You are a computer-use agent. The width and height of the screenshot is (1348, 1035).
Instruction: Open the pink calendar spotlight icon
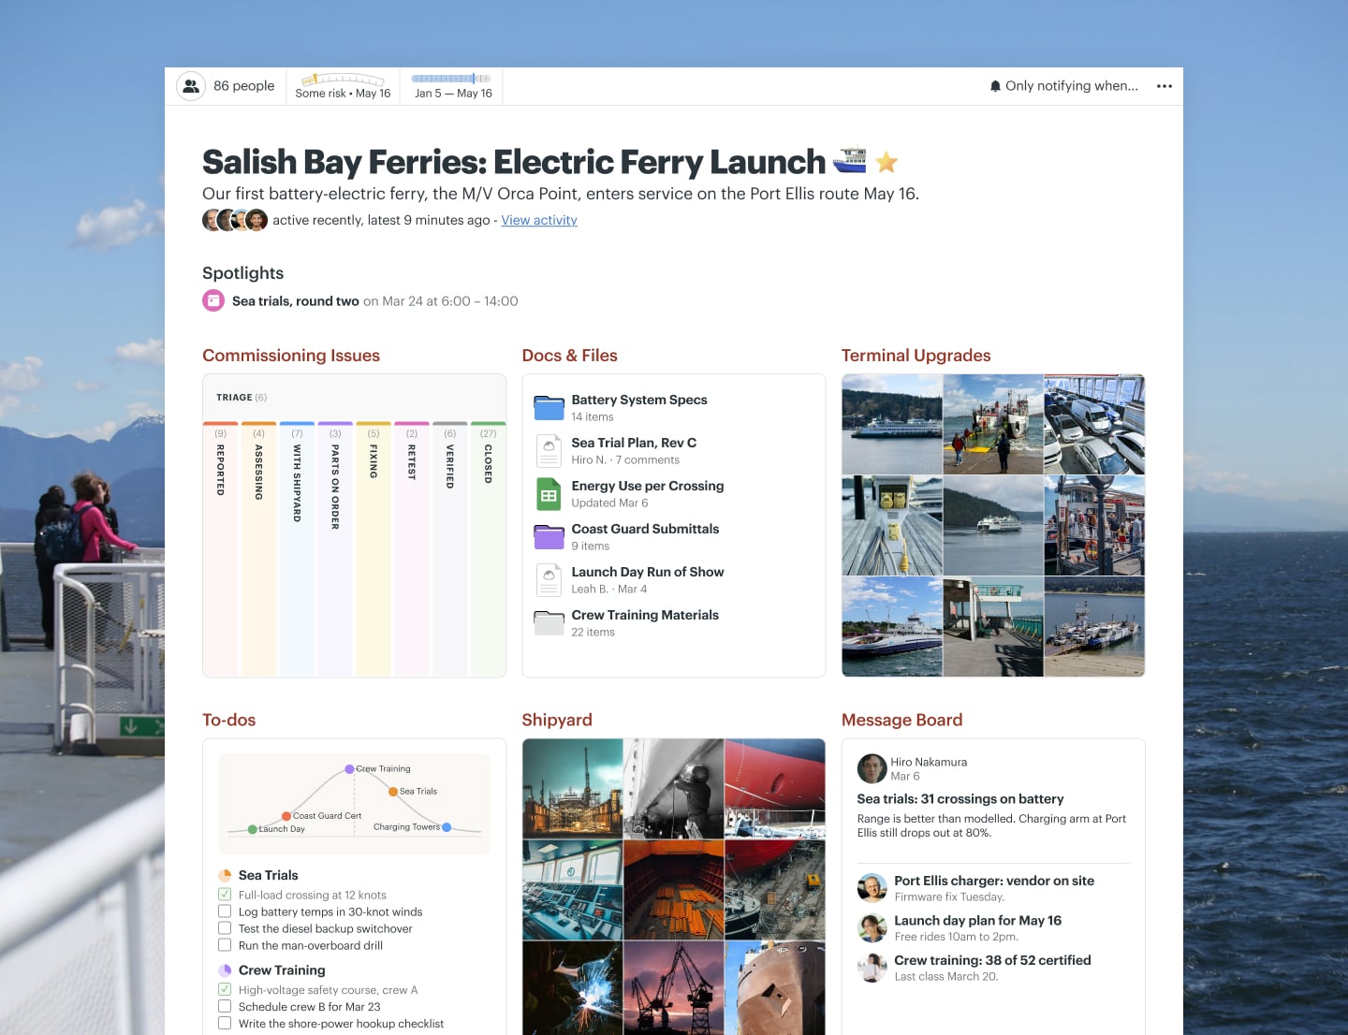213,300
